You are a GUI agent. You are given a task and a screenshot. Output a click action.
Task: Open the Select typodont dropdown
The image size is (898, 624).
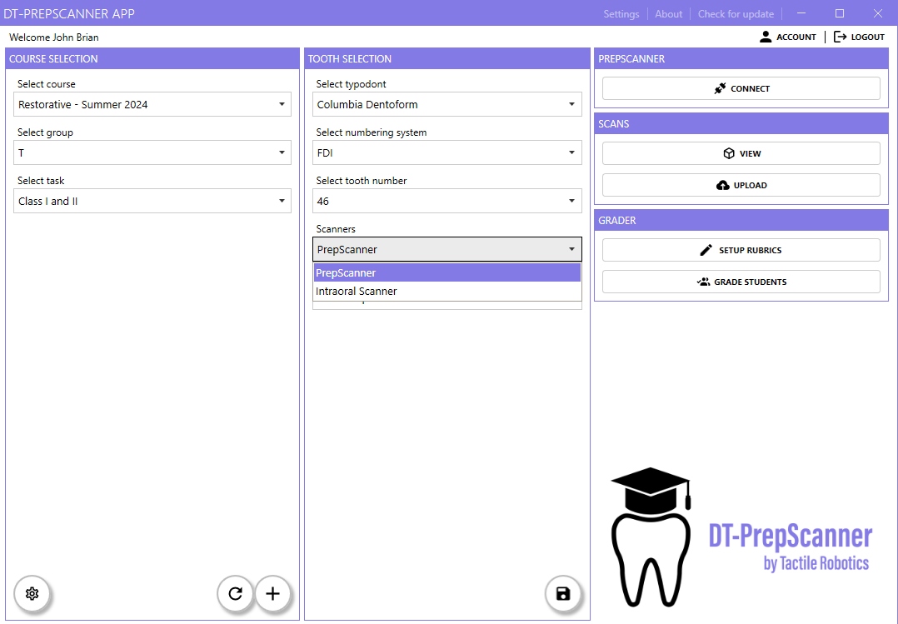point(447,104)
